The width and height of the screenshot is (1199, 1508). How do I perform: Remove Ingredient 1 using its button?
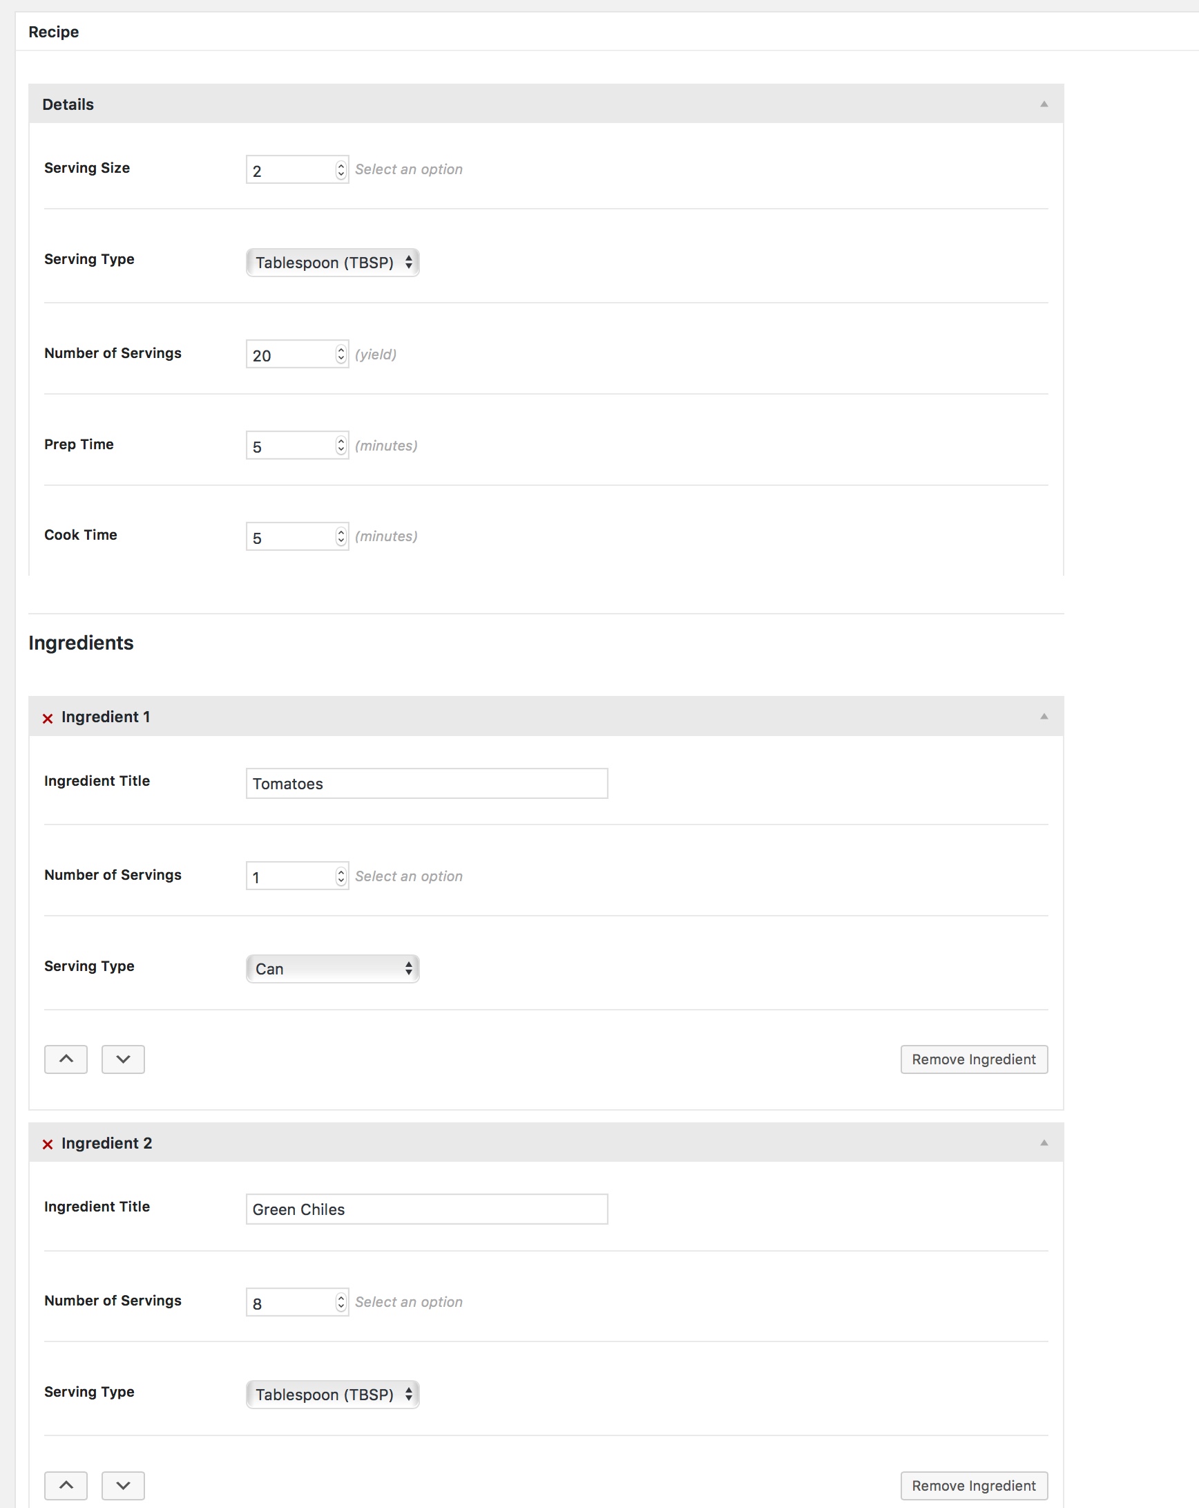(974, 1059)
